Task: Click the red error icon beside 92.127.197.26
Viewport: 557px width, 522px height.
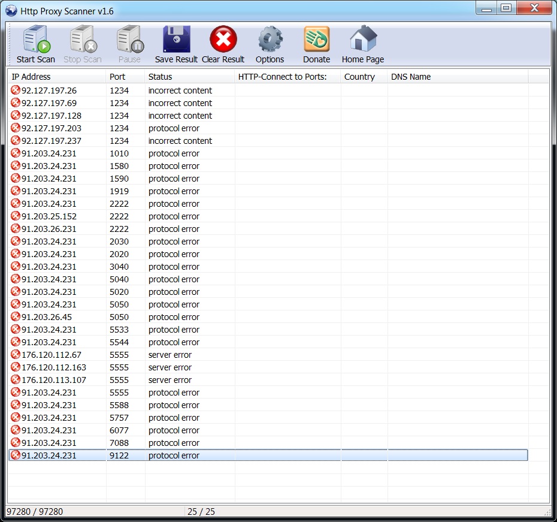Action: [16, 90]
